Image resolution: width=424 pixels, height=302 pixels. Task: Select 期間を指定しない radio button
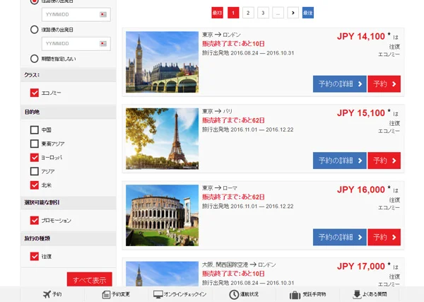[x=35, y=59]
